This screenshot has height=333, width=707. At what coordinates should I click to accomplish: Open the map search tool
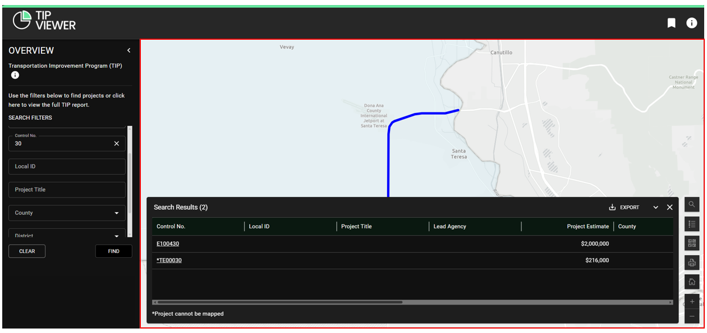(692, 204)
